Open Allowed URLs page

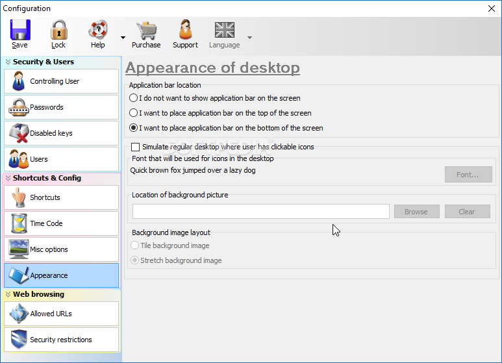coord(62,314)
